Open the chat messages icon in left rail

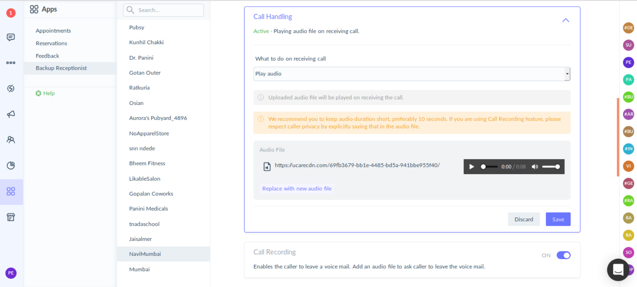(x=11, y=37)
